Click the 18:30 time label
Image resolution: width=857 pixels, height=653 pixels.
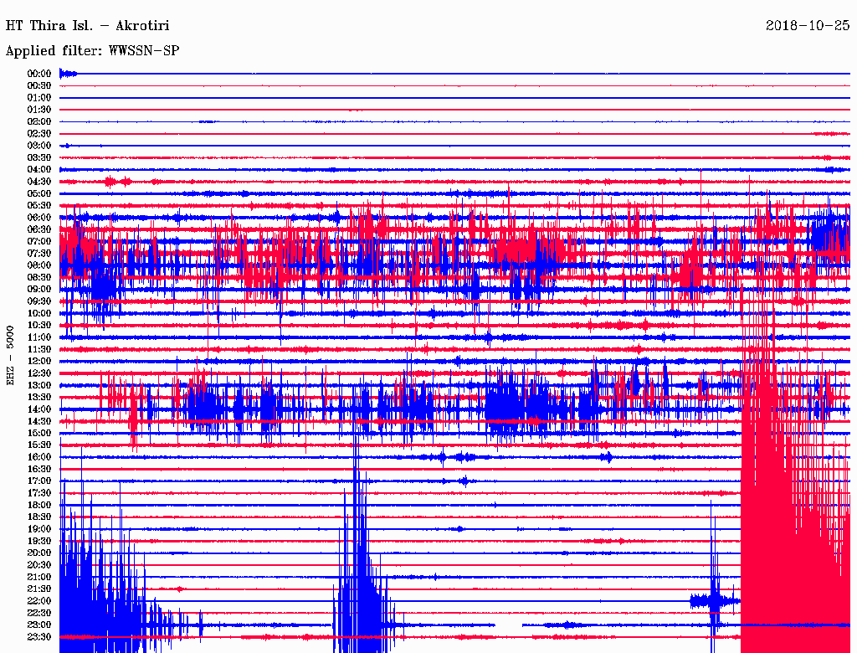[x=39, y=517]
